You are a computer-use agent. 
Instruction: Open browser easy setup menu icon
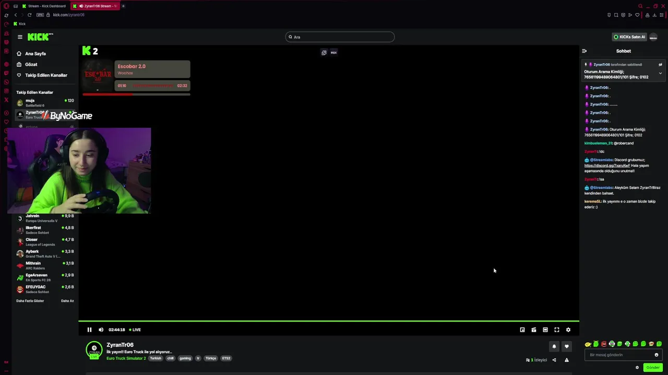(x=662, y=15)
